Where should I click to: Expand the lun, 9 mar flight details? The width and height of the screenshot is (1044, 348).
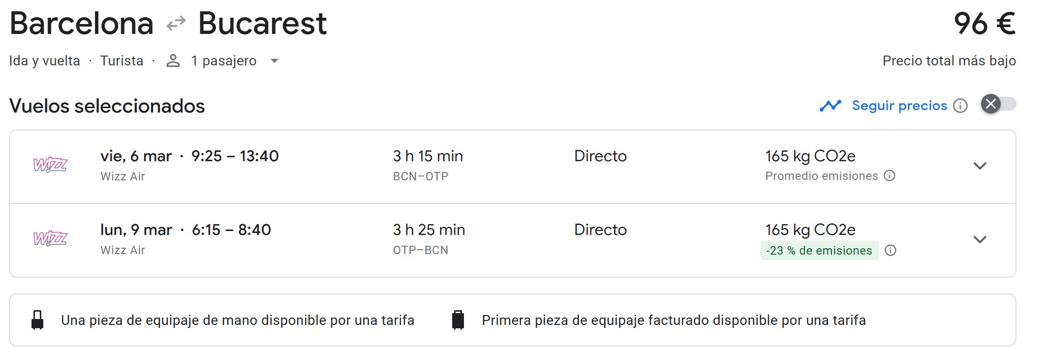980,240
